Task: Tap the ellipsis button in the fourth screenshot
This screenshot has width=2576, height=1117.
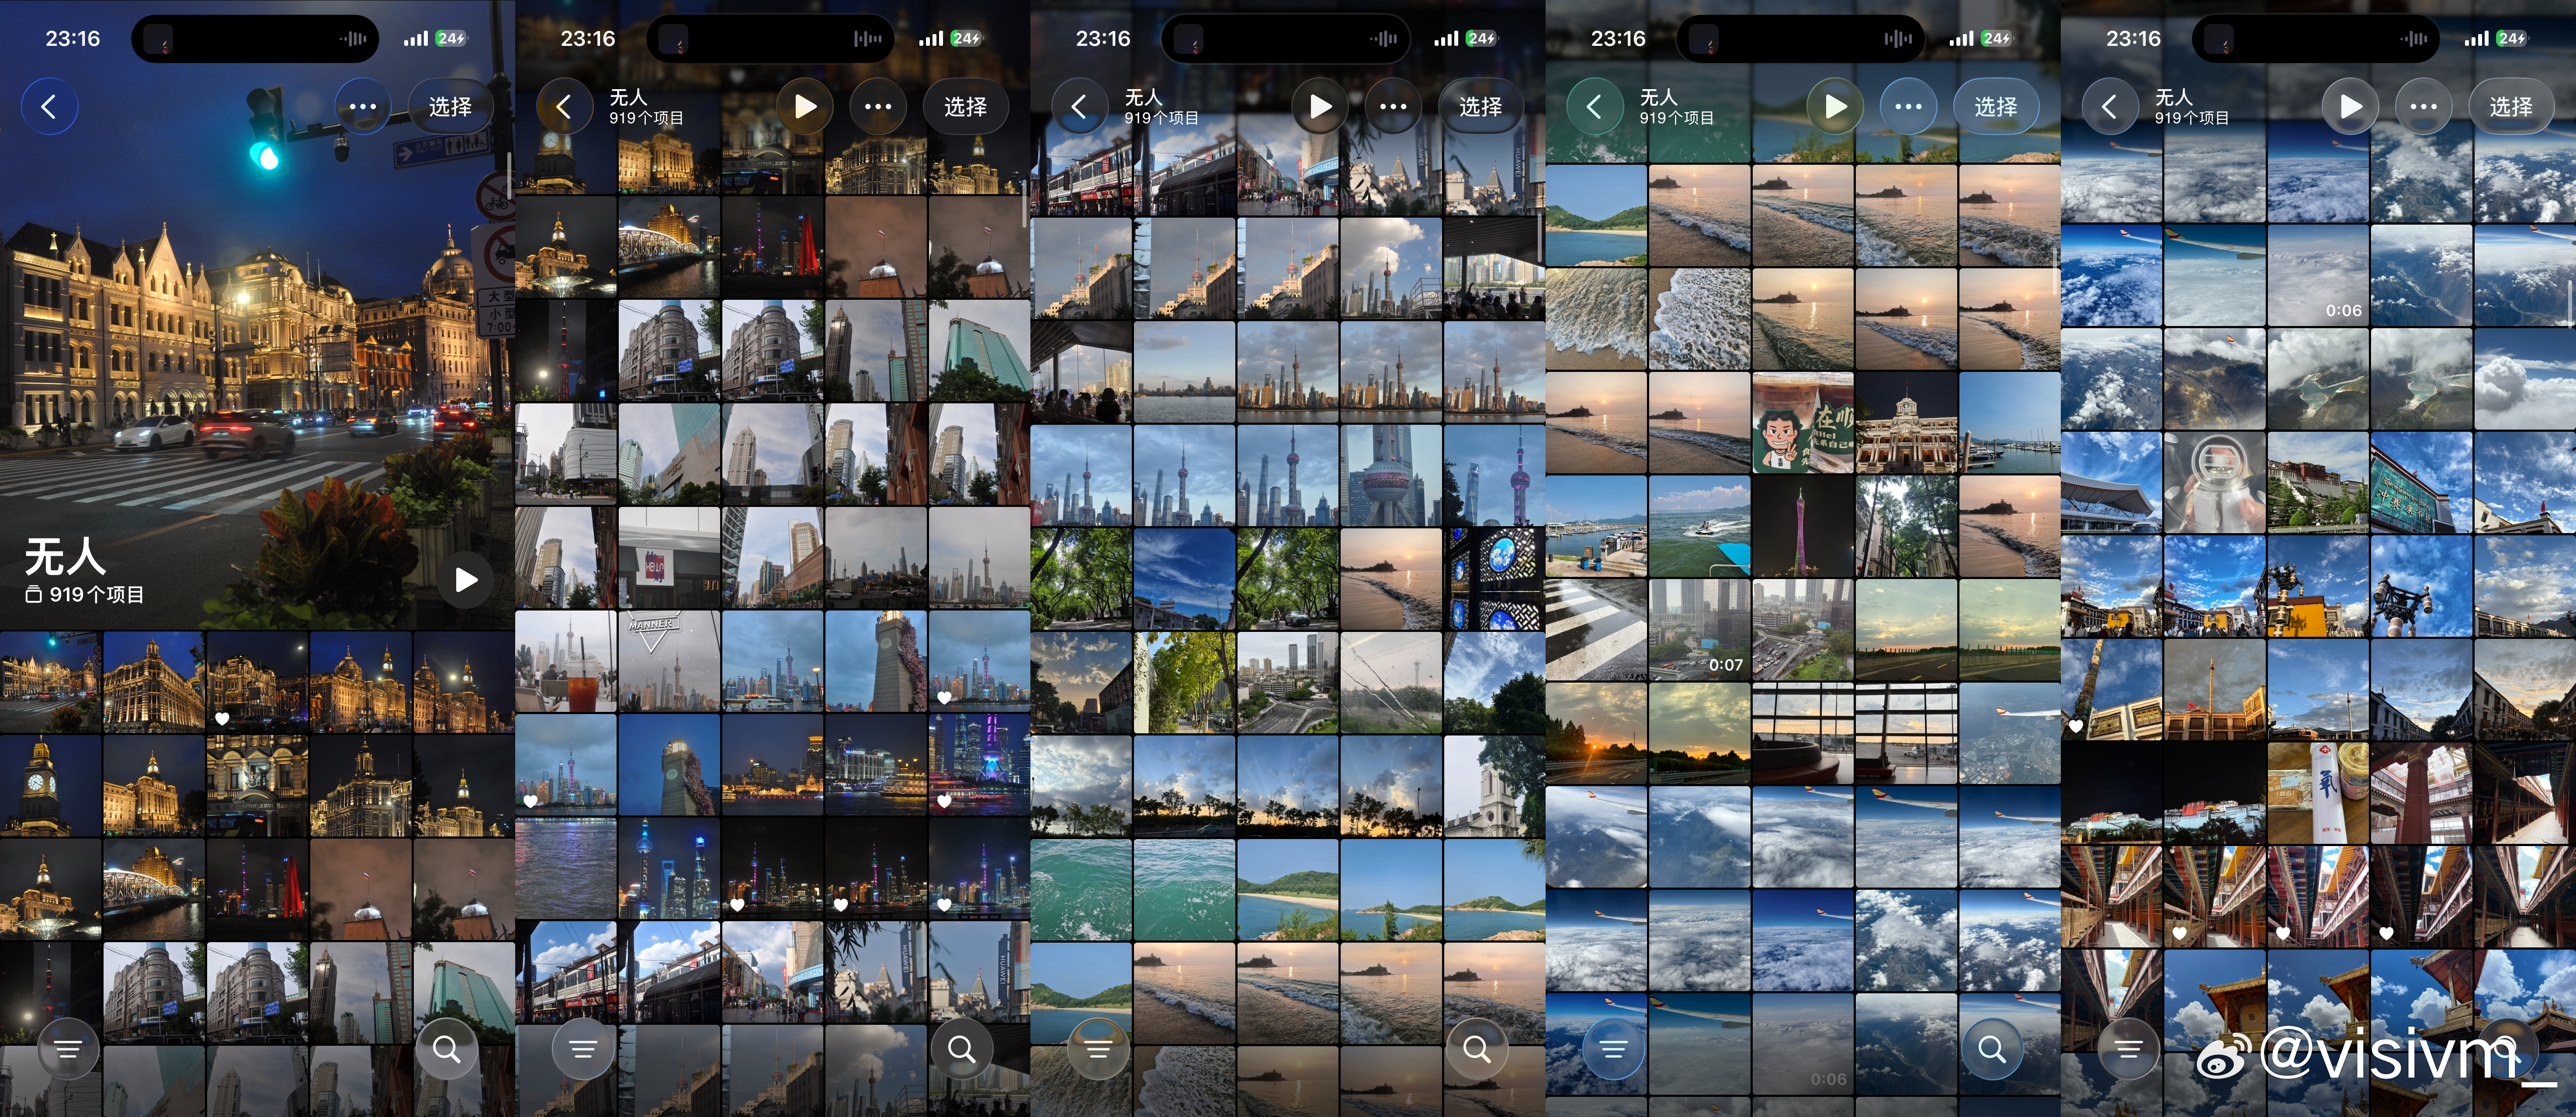Action: [x=1908, y=106]
